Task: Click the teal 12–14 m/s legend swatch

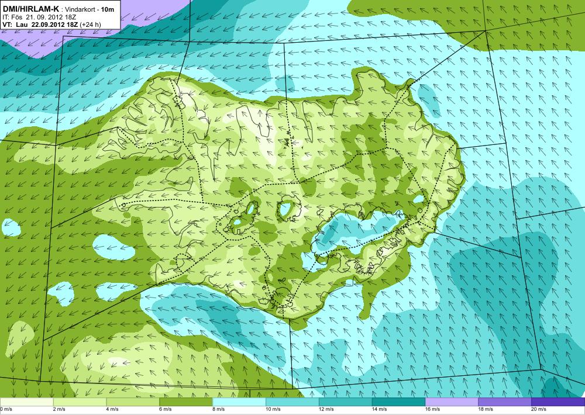Action: click(x=346, y=402)
